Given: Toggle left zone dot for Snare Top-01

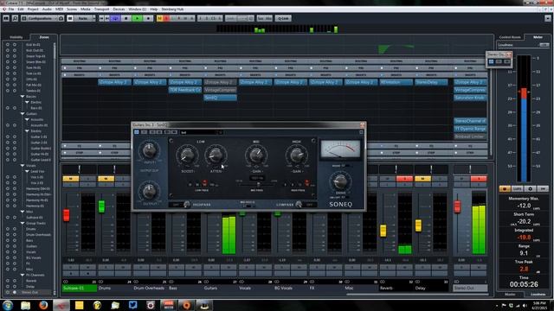Looking at the screenshot, I should pyautogui.click(x=8, y=56).
